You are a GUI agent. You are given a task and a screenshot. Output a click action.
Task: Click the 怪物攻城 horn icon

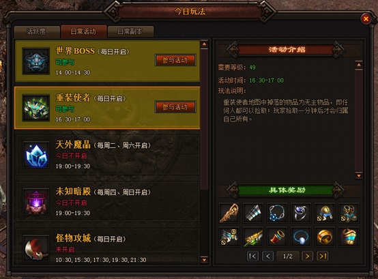coord(36,248)
